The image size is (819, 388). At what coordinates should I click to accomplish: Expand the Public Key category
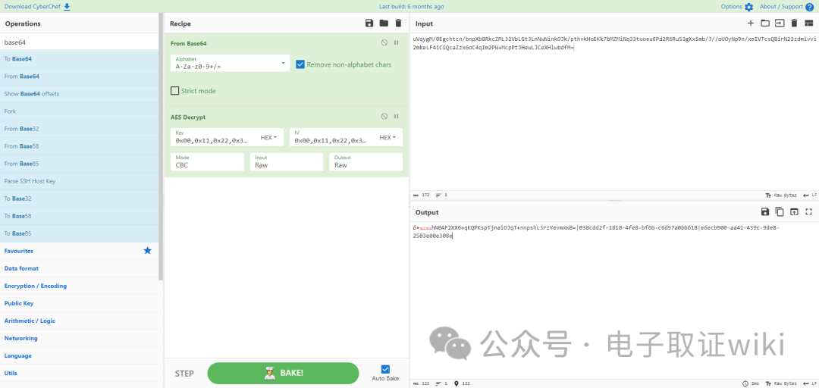coord(80,303)
